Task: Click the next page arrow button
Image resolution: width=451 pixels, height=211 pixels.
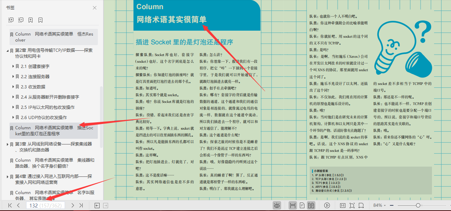Action: pos(72,205)
